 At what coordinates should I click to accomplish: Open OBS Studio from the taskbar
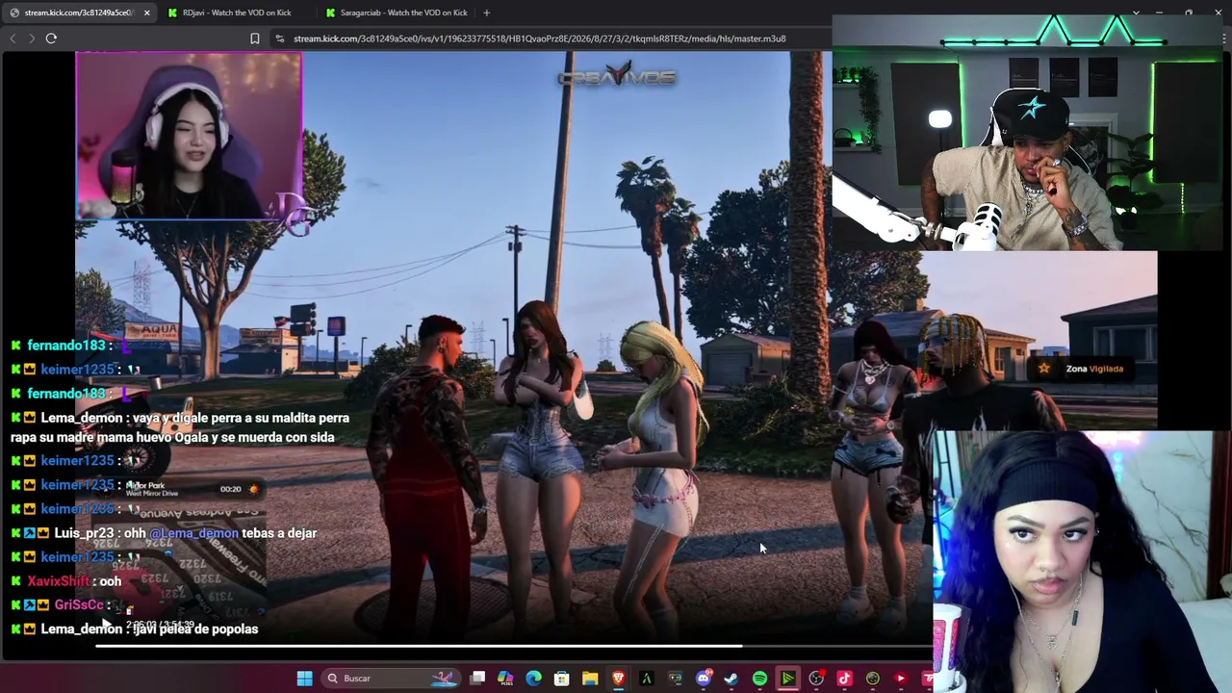click(x=816, y=679)
